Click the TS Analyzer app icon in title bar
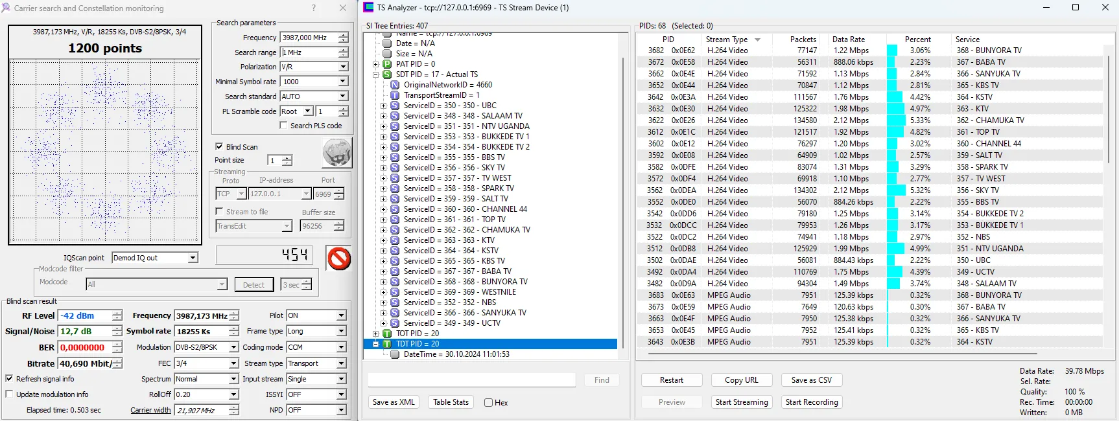 pyautogui.click(x=368, y=8)
